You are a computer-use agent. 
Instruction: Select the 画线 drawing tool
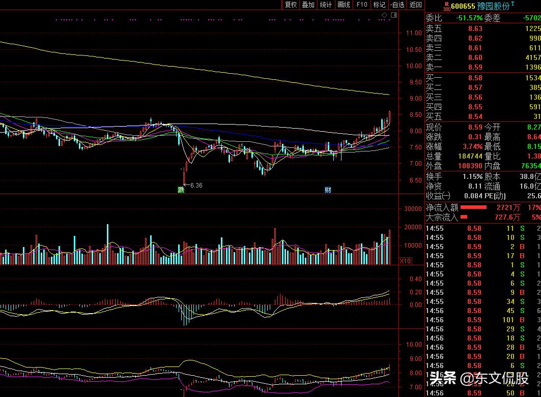click(344, 5)
